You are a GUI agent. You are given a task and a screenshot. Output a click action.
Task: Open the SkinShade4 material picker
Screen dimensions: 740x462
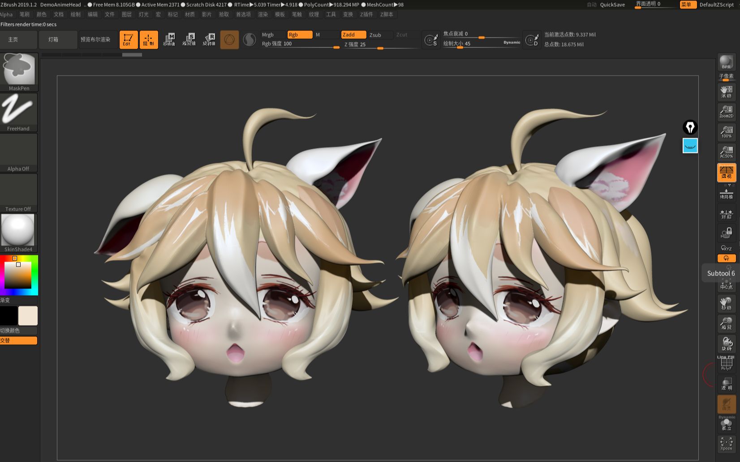19,229
